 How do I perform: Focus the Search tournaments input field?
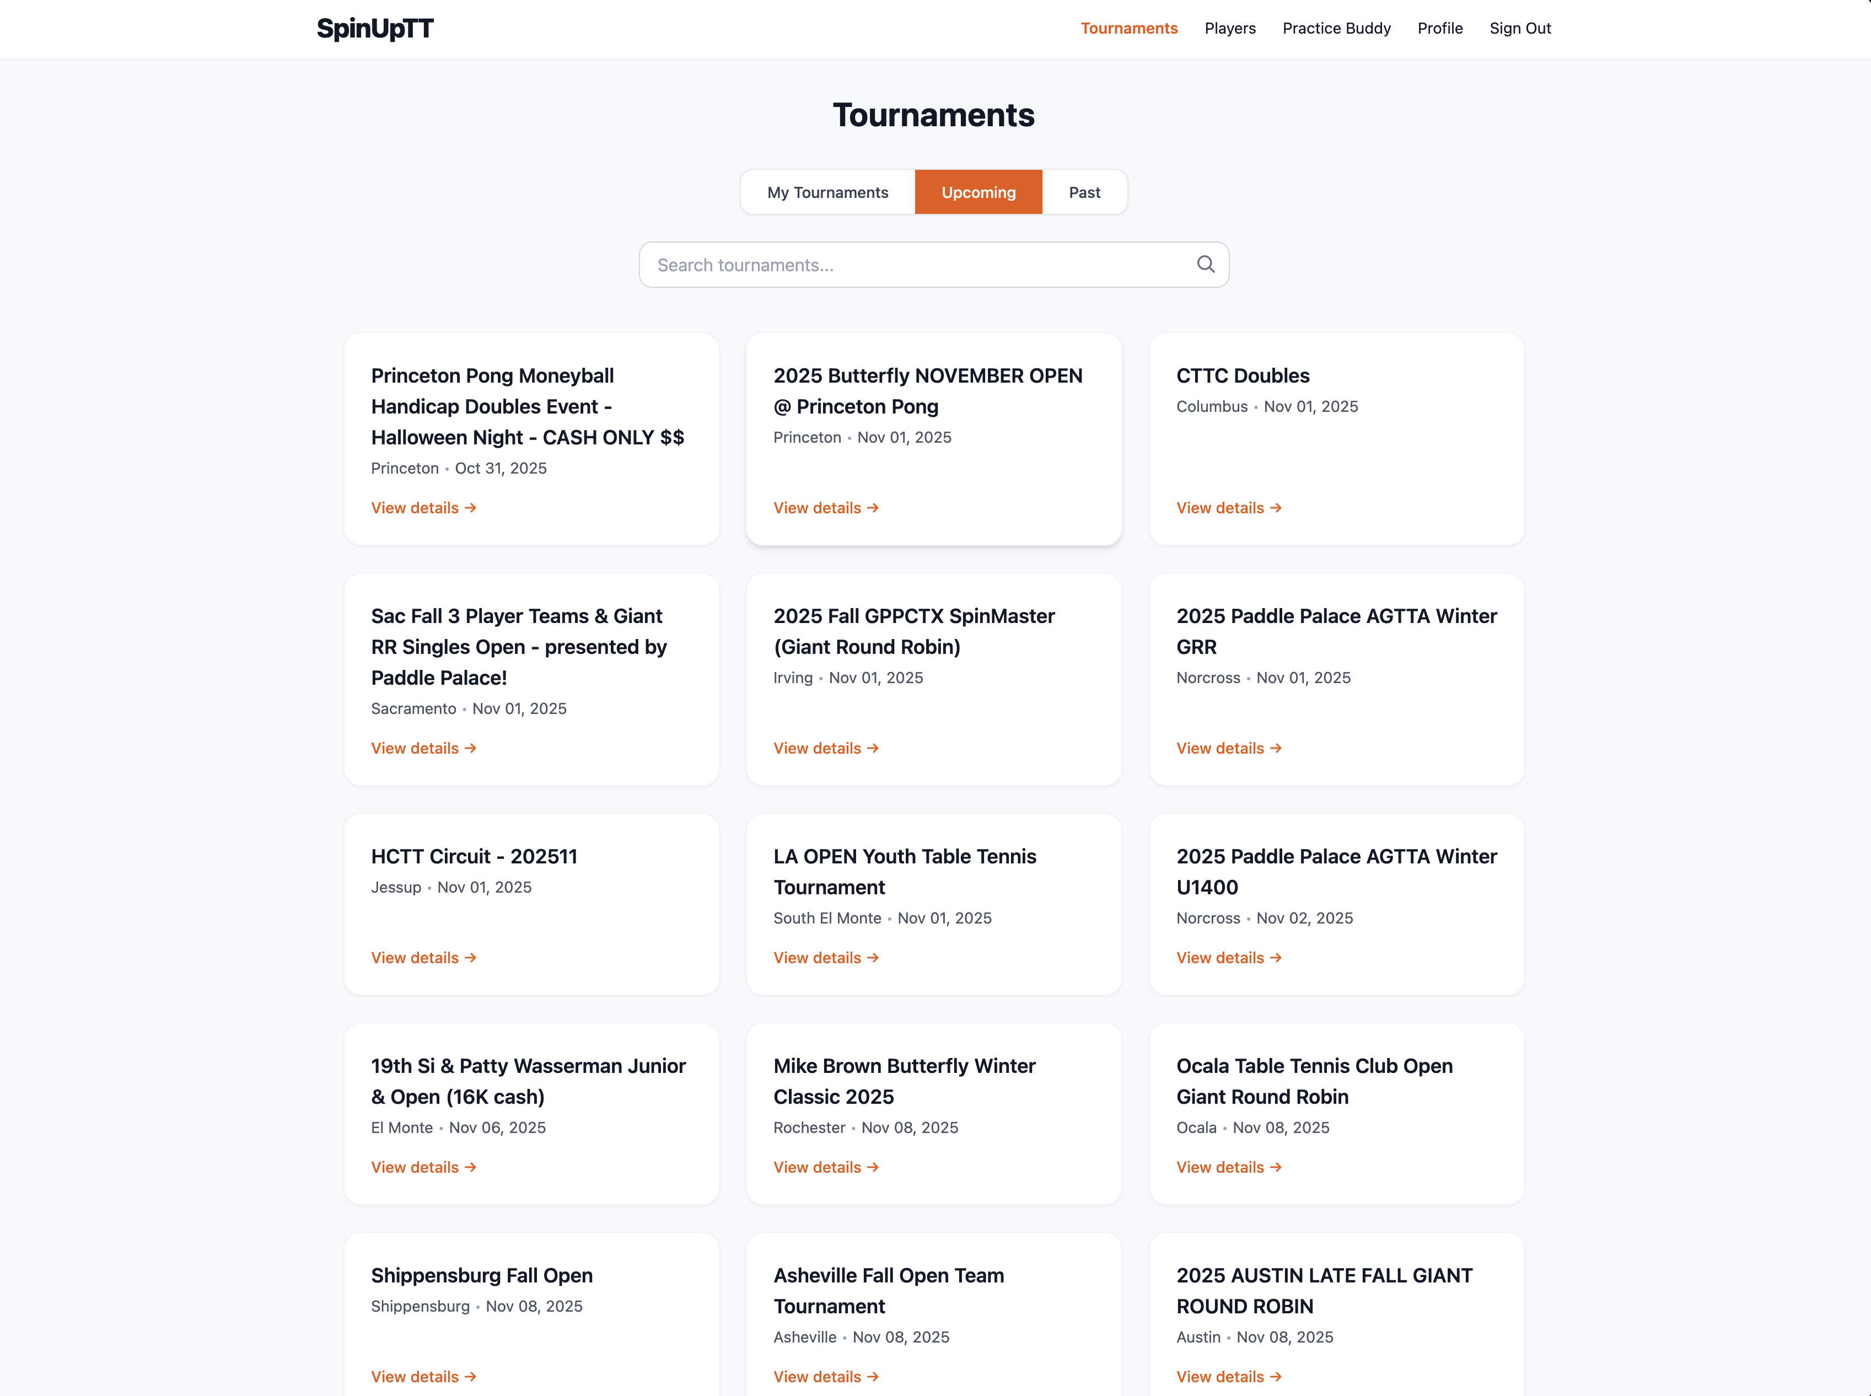point(917,265)
